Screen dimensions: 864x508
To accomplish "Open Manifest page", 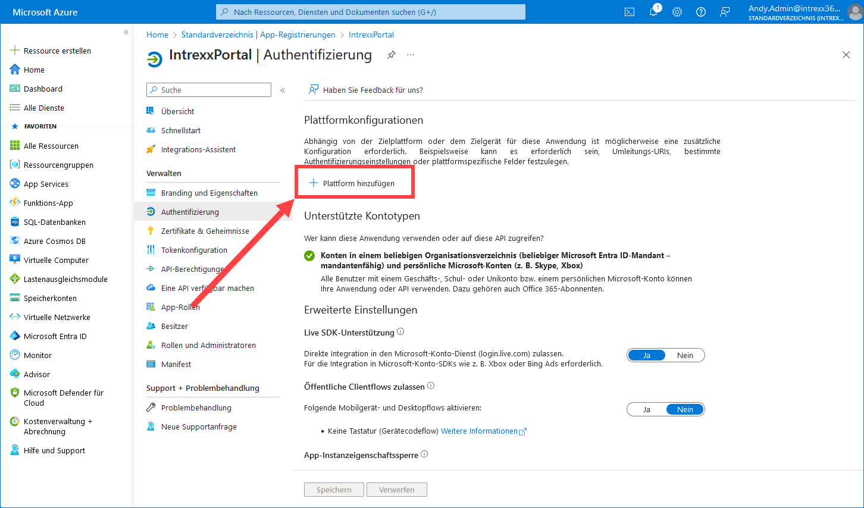I will tap(176, 364).
